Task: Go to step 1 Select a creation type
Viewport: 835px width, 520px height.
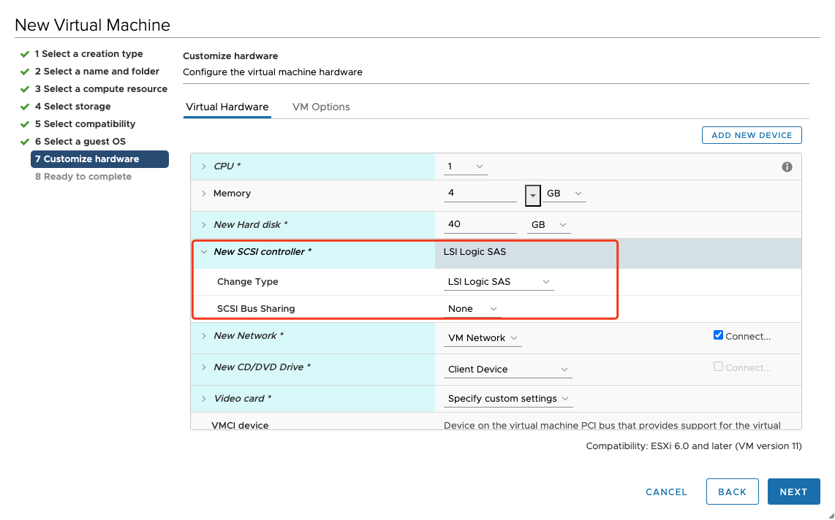Action: click(89, 54)
